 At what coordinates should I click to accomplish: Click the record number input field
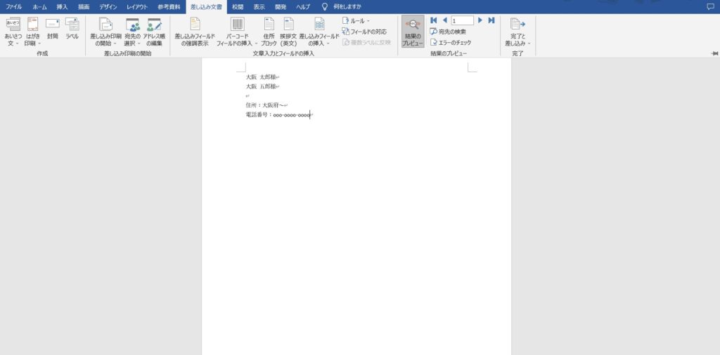coord(463,20)
